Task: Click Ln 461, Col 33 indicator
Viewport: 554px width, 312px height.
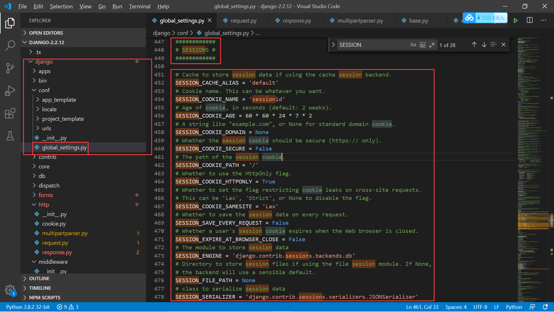Action: point(422,307)
